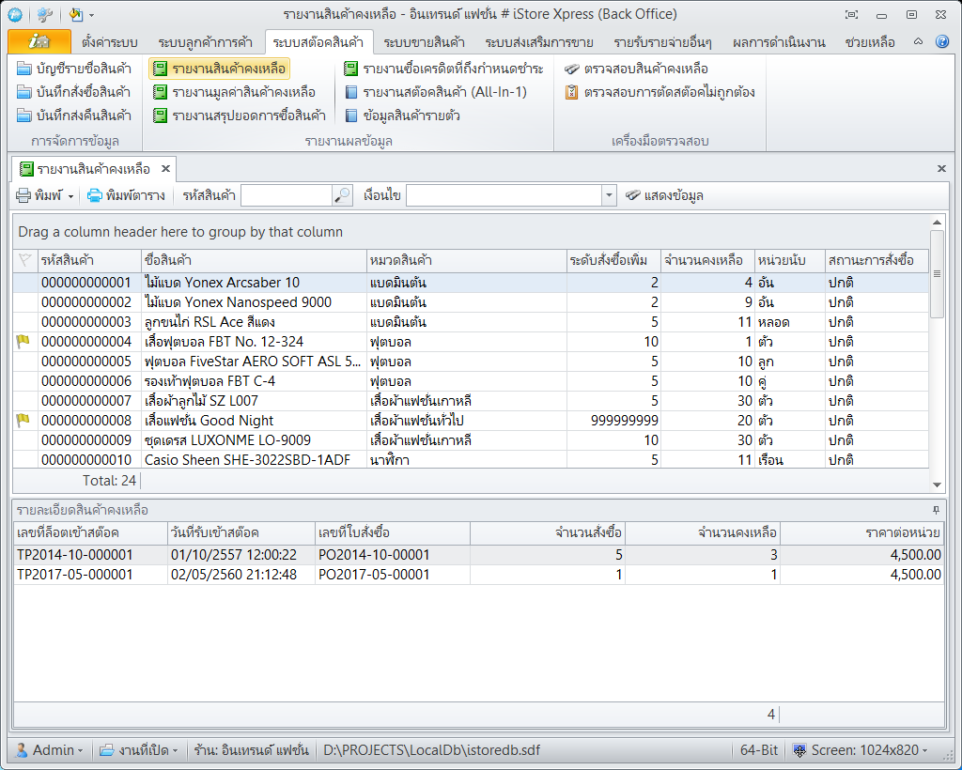Click พิมพ์ตาราง print table button
Viewport: 962px width, 770px height.
pyautogui.click(x=127, y=195)
